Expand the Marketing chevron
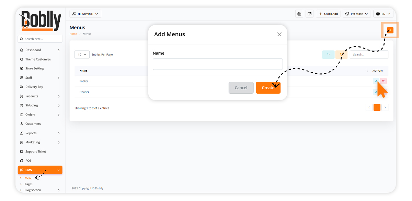This screenshot has width=412, height=201. tap(59, 143)
